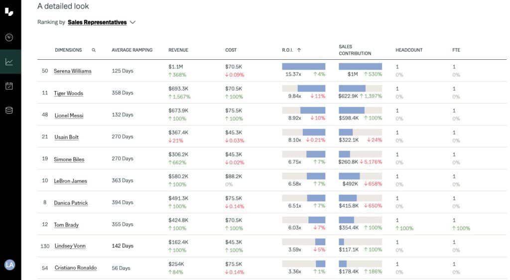Open Serena Williams' detail link
Image resolution: width=510 pixels, height=280 pixels.
tap(73, 71)
